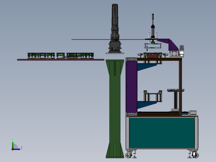Screen dimensions: 216x162
Task: Select the thin horizontal robot arm line
Action: click(108, 39)
